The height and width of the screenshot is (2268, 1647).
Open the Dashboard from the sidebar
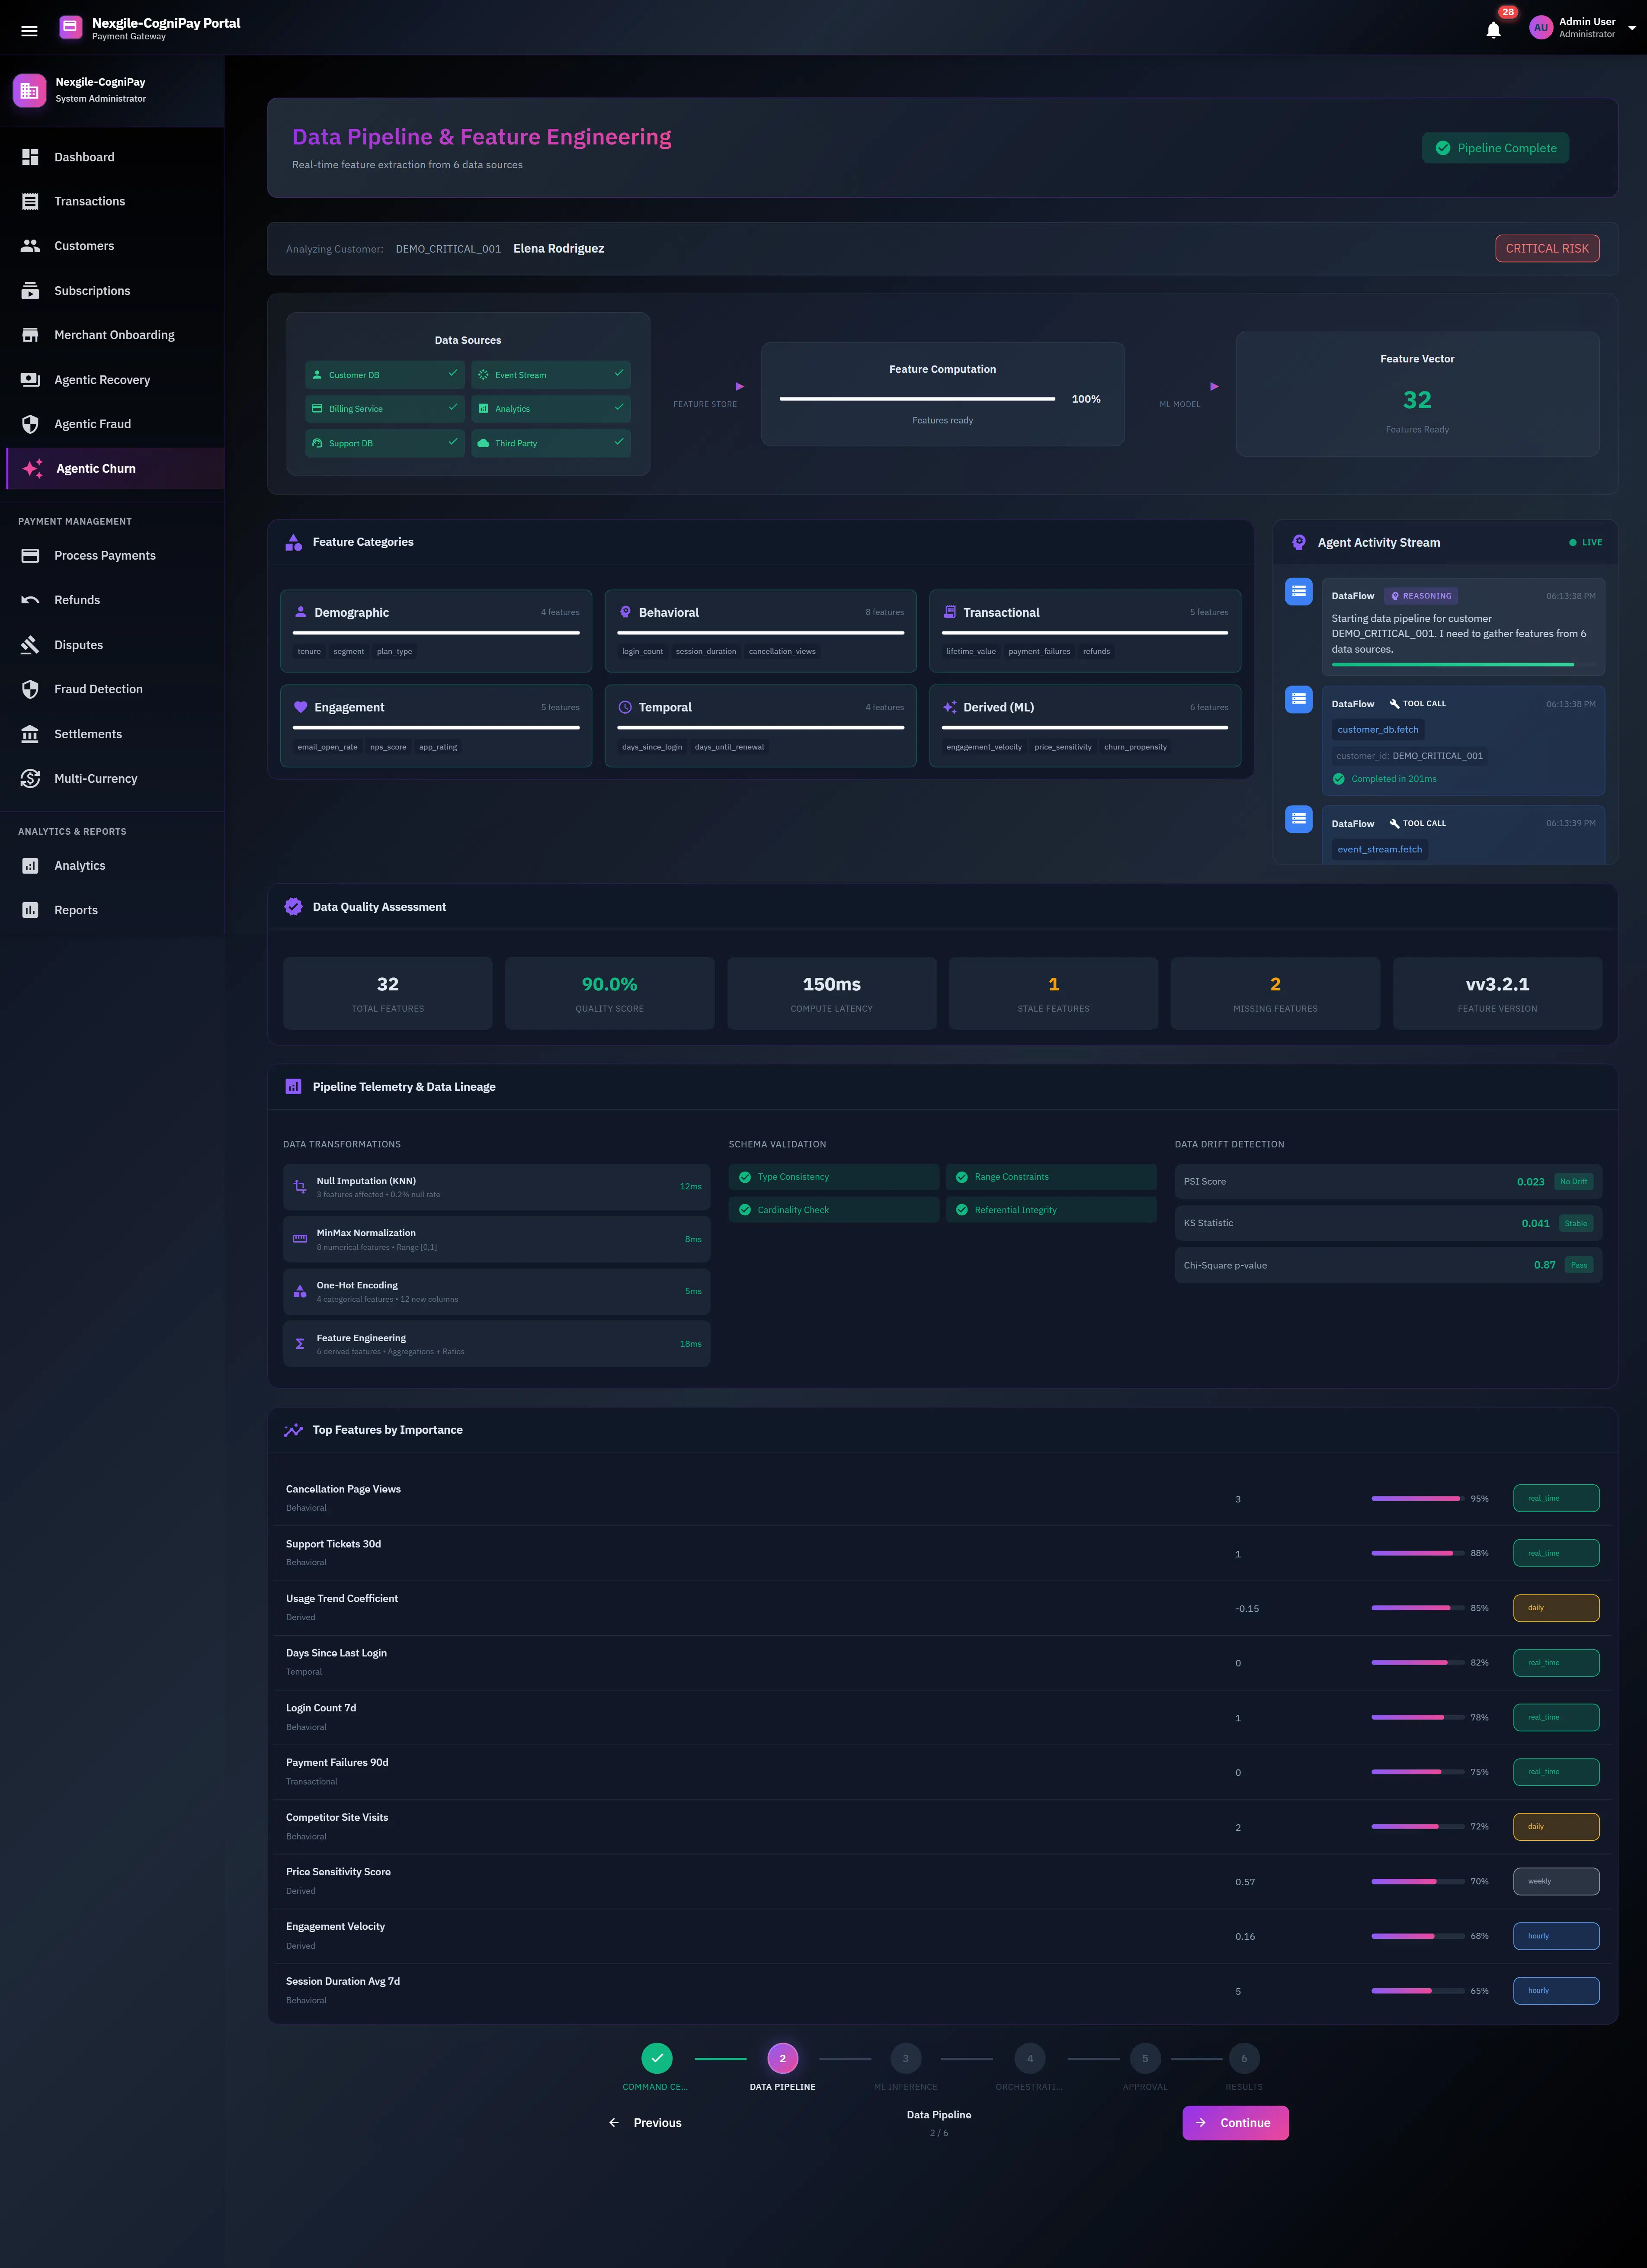click(84, 157)
